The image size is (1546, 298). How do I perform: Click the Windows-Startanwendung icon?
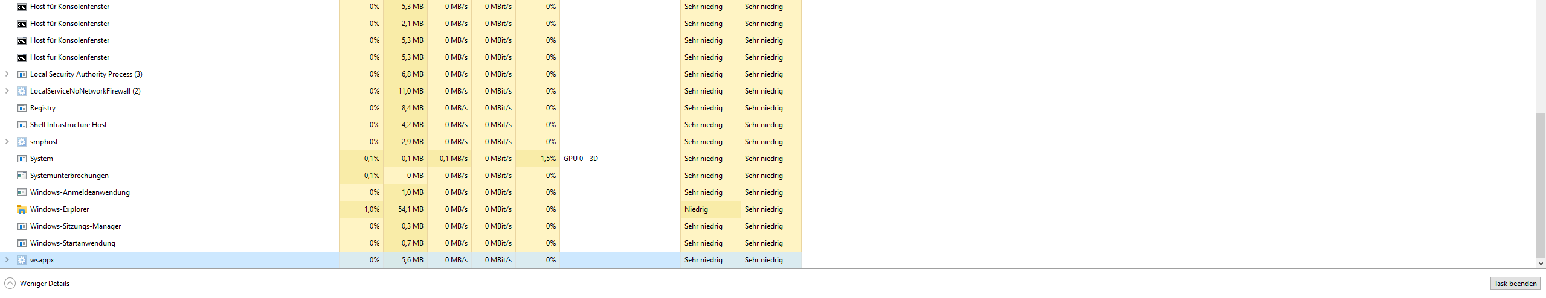(22, 243)
